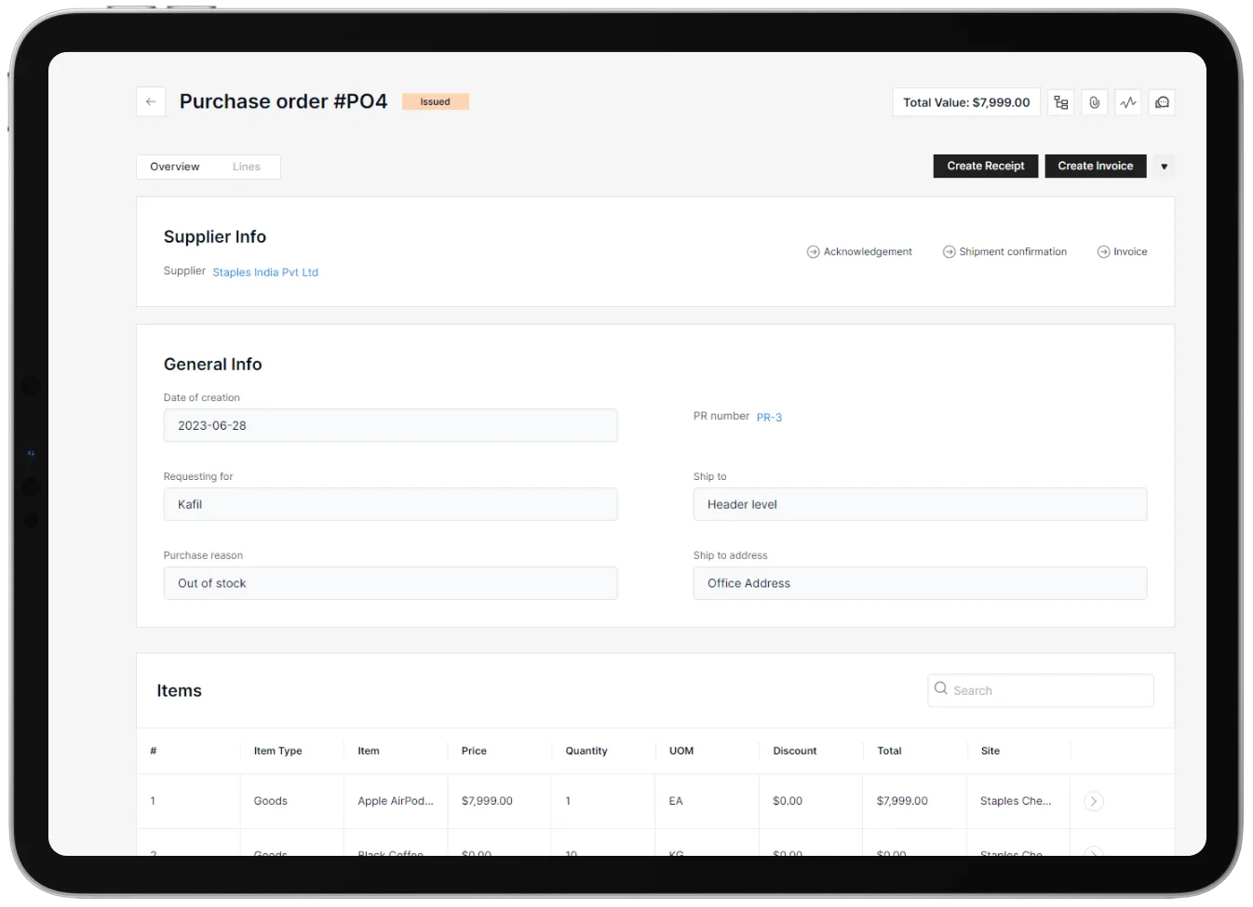Click the Apple AirPod... item cell
Screen dimensions: 1253x907
click(x=396, y=801)
